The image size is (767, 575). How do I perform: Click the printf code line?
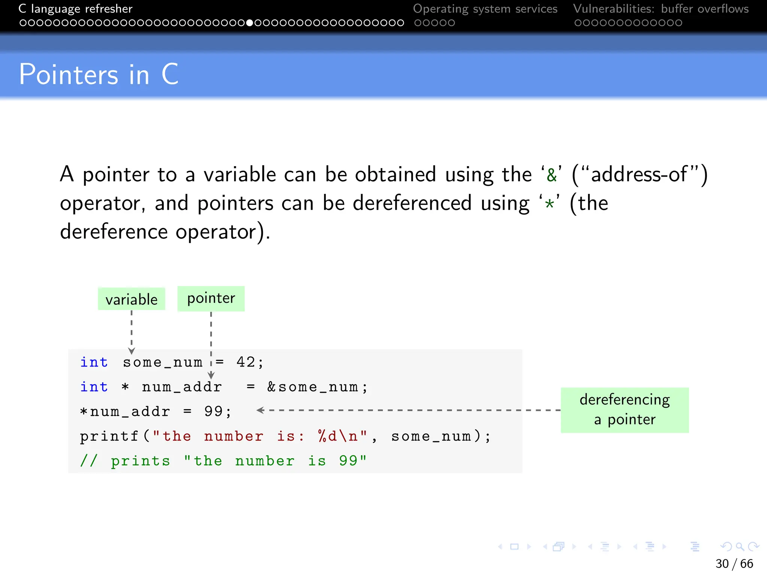coord(285,436)
